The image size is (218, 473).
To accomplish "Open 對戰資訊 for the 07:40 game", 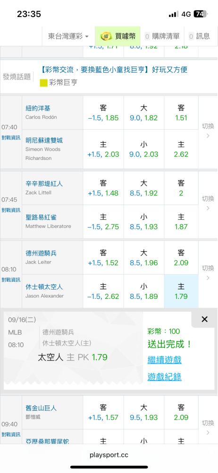I will (11, 138).
